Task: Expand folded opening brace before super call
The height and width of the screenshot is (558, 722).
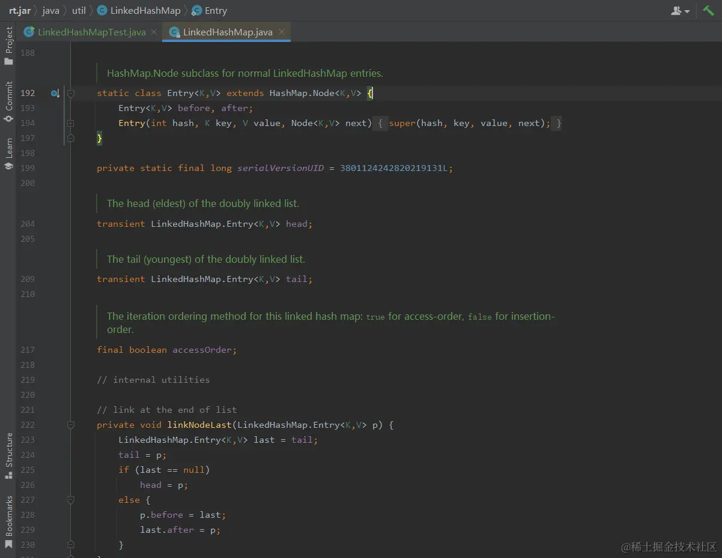Action: pyautogui.click(x=381, y=123)
